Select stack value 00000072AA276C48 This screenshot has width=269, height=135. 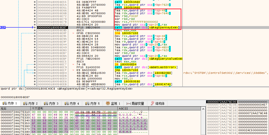(252, 113)
